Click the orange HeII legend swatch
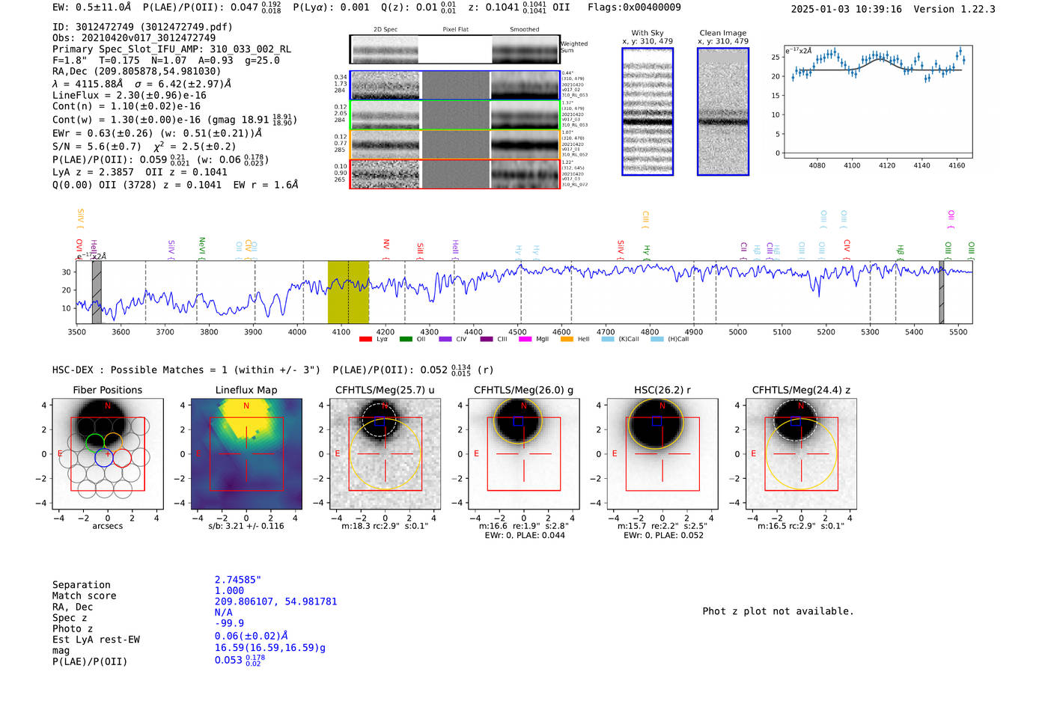1048x713 pixels. (x=567, y=339)
